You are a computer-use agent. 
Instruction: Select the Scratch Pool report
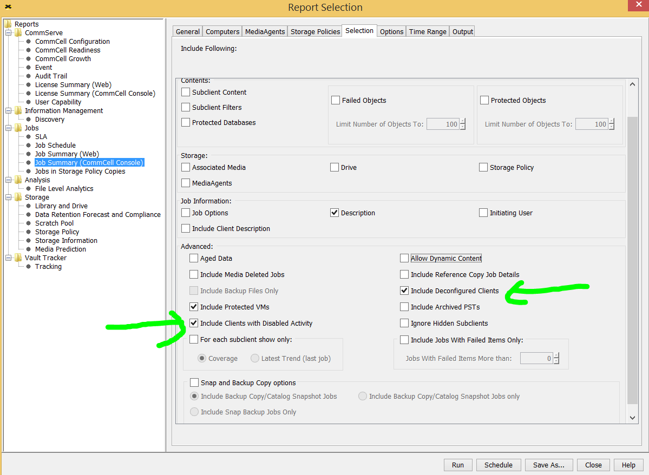click(54, 223)
